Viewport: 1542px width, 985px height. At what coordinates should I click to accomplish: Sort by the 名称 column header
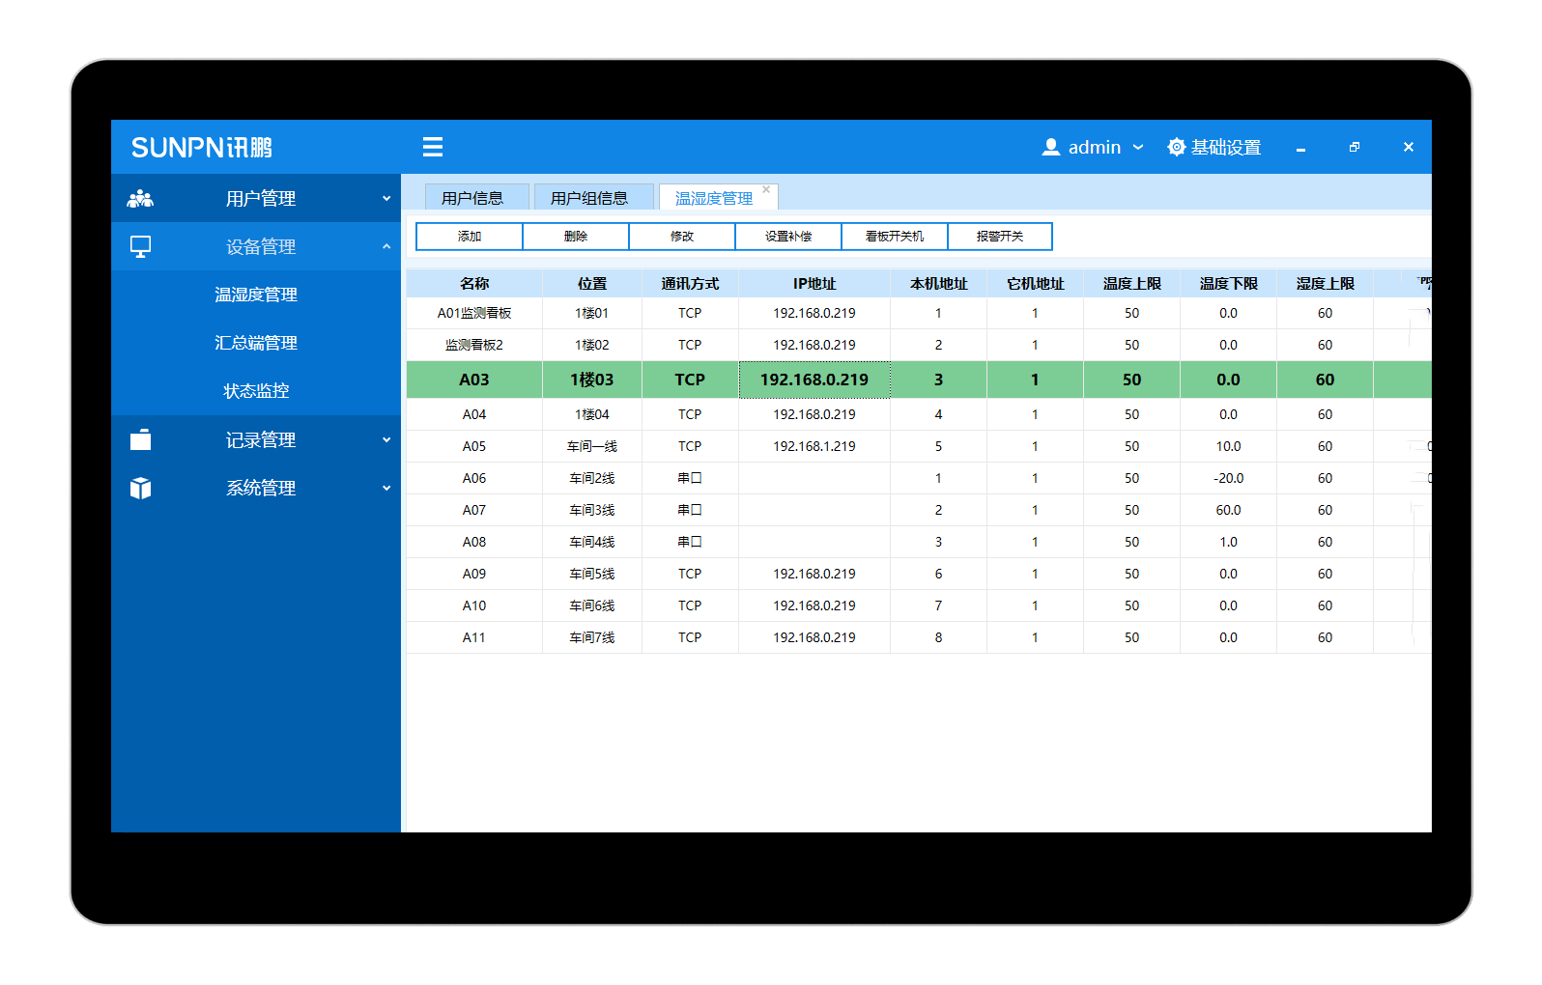click(474, 283)
